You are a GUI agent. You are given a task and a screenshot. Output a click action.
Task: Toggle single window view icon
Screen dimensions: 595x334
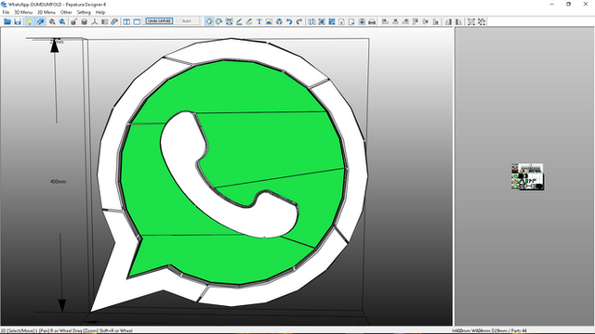pos(137,21)
